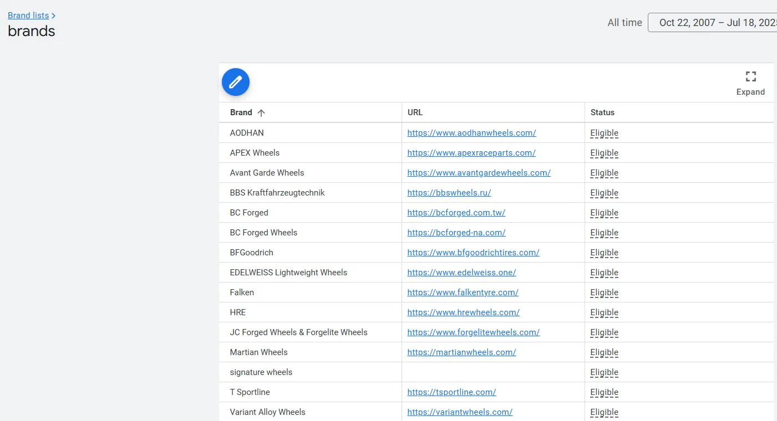
Task: Click the blue pencil edit icon
Action: pos(235,81)
